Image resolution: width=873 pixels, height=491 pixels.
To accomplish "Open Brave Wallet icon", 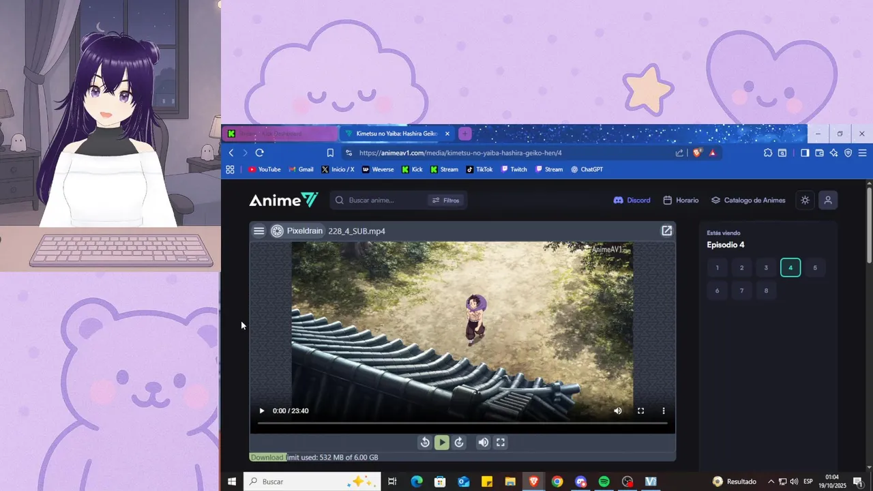I will coord(819,153).
